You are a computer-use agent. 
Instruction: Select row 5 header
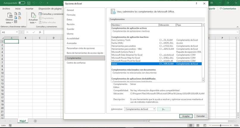2,55
